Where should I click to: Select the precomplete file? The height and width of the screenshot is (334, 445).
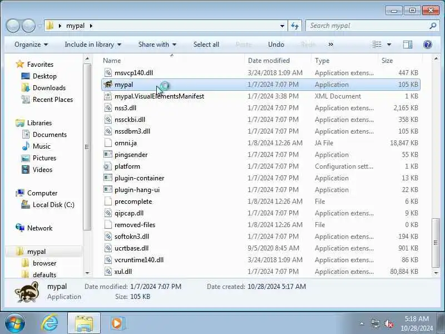[x=260, y=202]
